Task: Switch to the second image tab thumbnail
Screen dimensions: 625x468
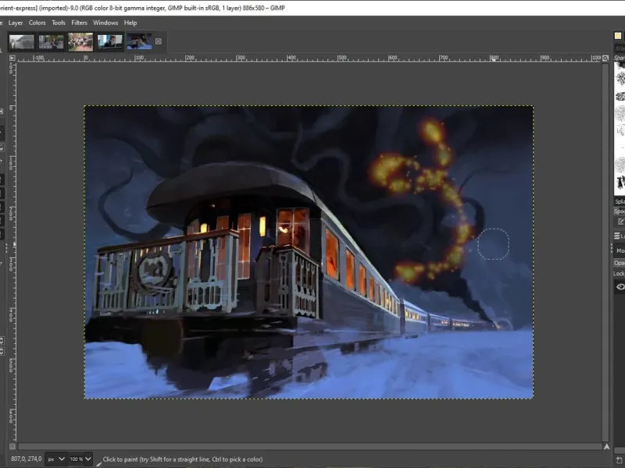Action: click(x=51, y=42)
